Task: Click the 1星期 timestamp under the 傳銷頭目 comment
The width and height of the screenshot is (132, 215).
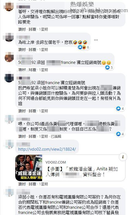Action: pyautogui.click(x=43, y=111)
